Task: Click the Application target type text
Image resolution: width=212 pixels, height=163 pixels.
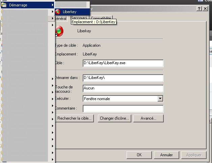Action: (91, 45)
